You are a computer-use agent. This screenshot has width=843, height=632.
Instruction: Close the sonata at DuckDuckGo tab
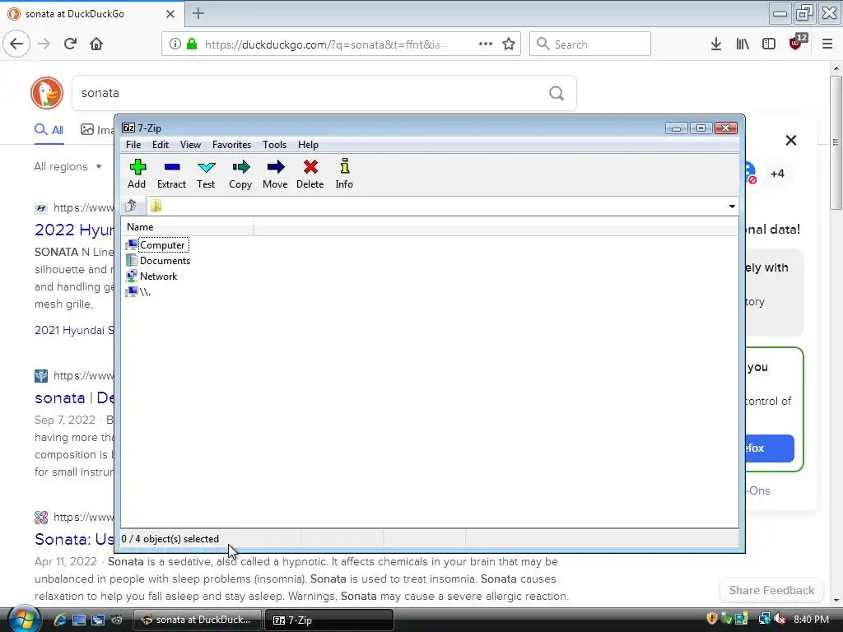pyautogui.click(x=170, y=14)
